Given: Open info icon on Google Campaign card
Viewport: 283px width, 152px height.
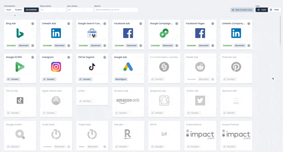Looking at the screenshot, I should 177,23.
